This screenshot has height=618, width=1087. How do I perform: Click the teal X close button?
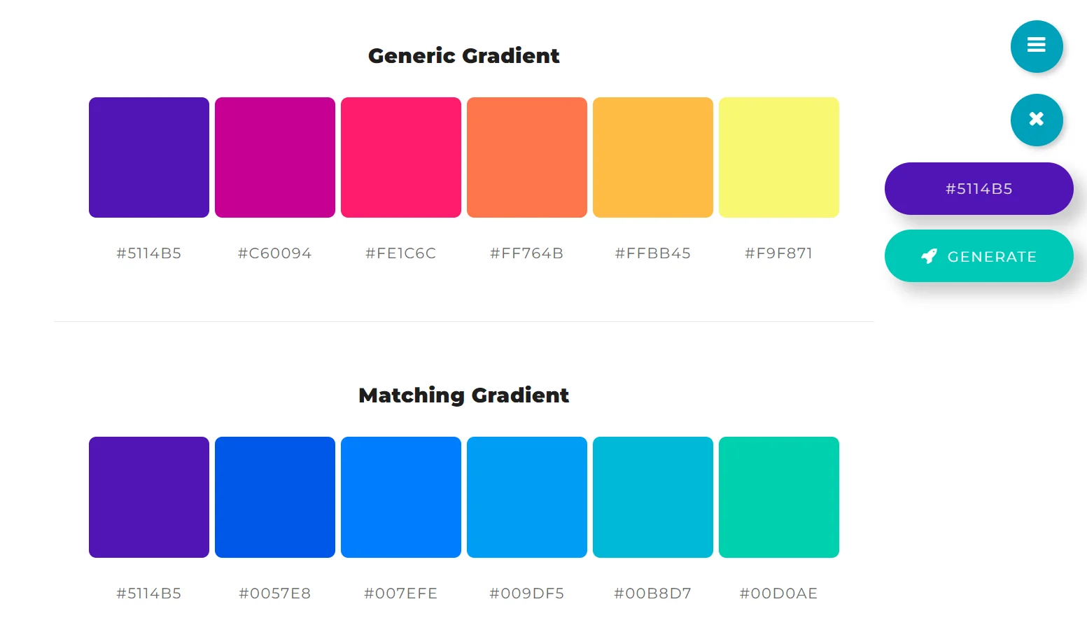(1036, 120)
